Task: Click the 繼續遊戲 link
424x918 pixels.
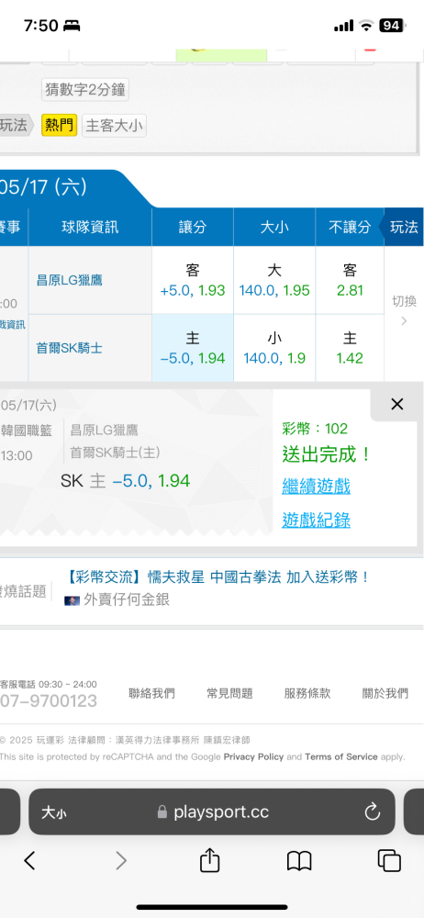Action: (317, 486)
